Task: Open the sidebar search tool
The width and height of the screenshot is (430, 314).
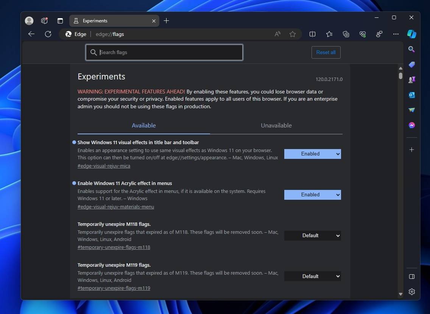Action: (411, 49)
